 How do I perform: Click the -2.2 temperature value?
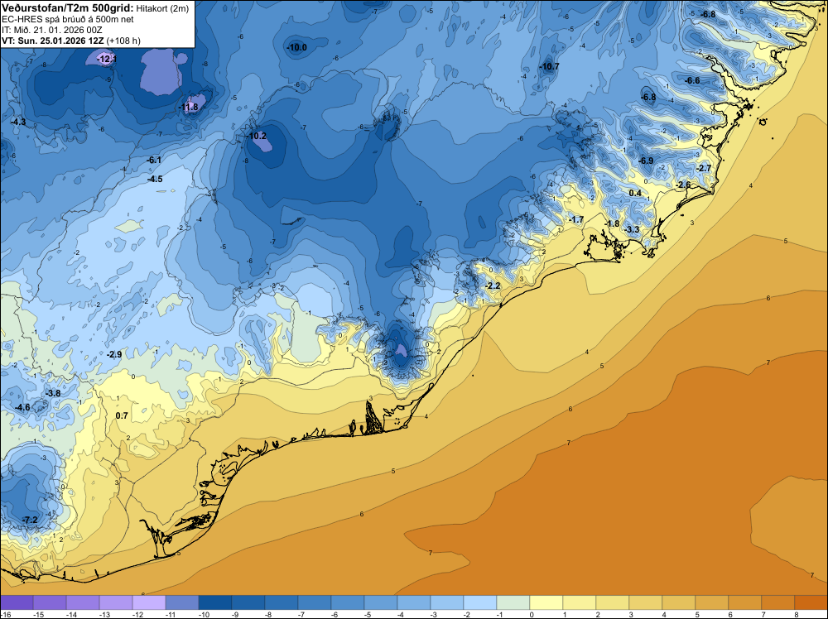click(492, 286)
